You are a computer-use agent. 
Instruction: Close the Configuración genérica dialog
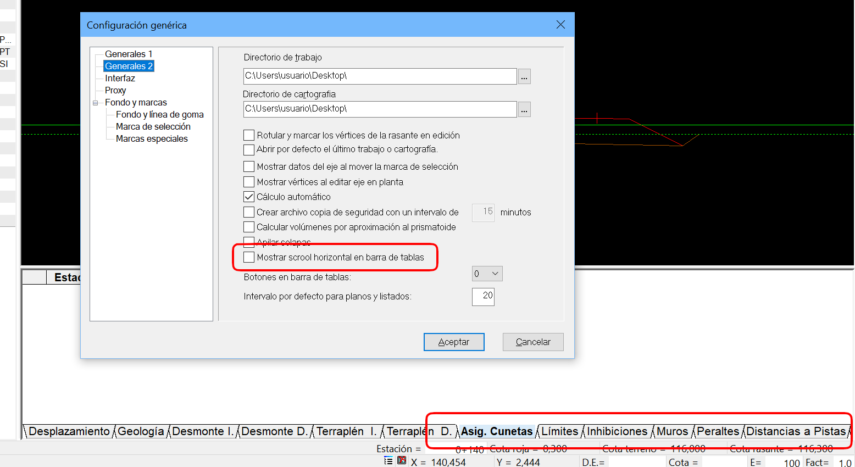[560, 25]
